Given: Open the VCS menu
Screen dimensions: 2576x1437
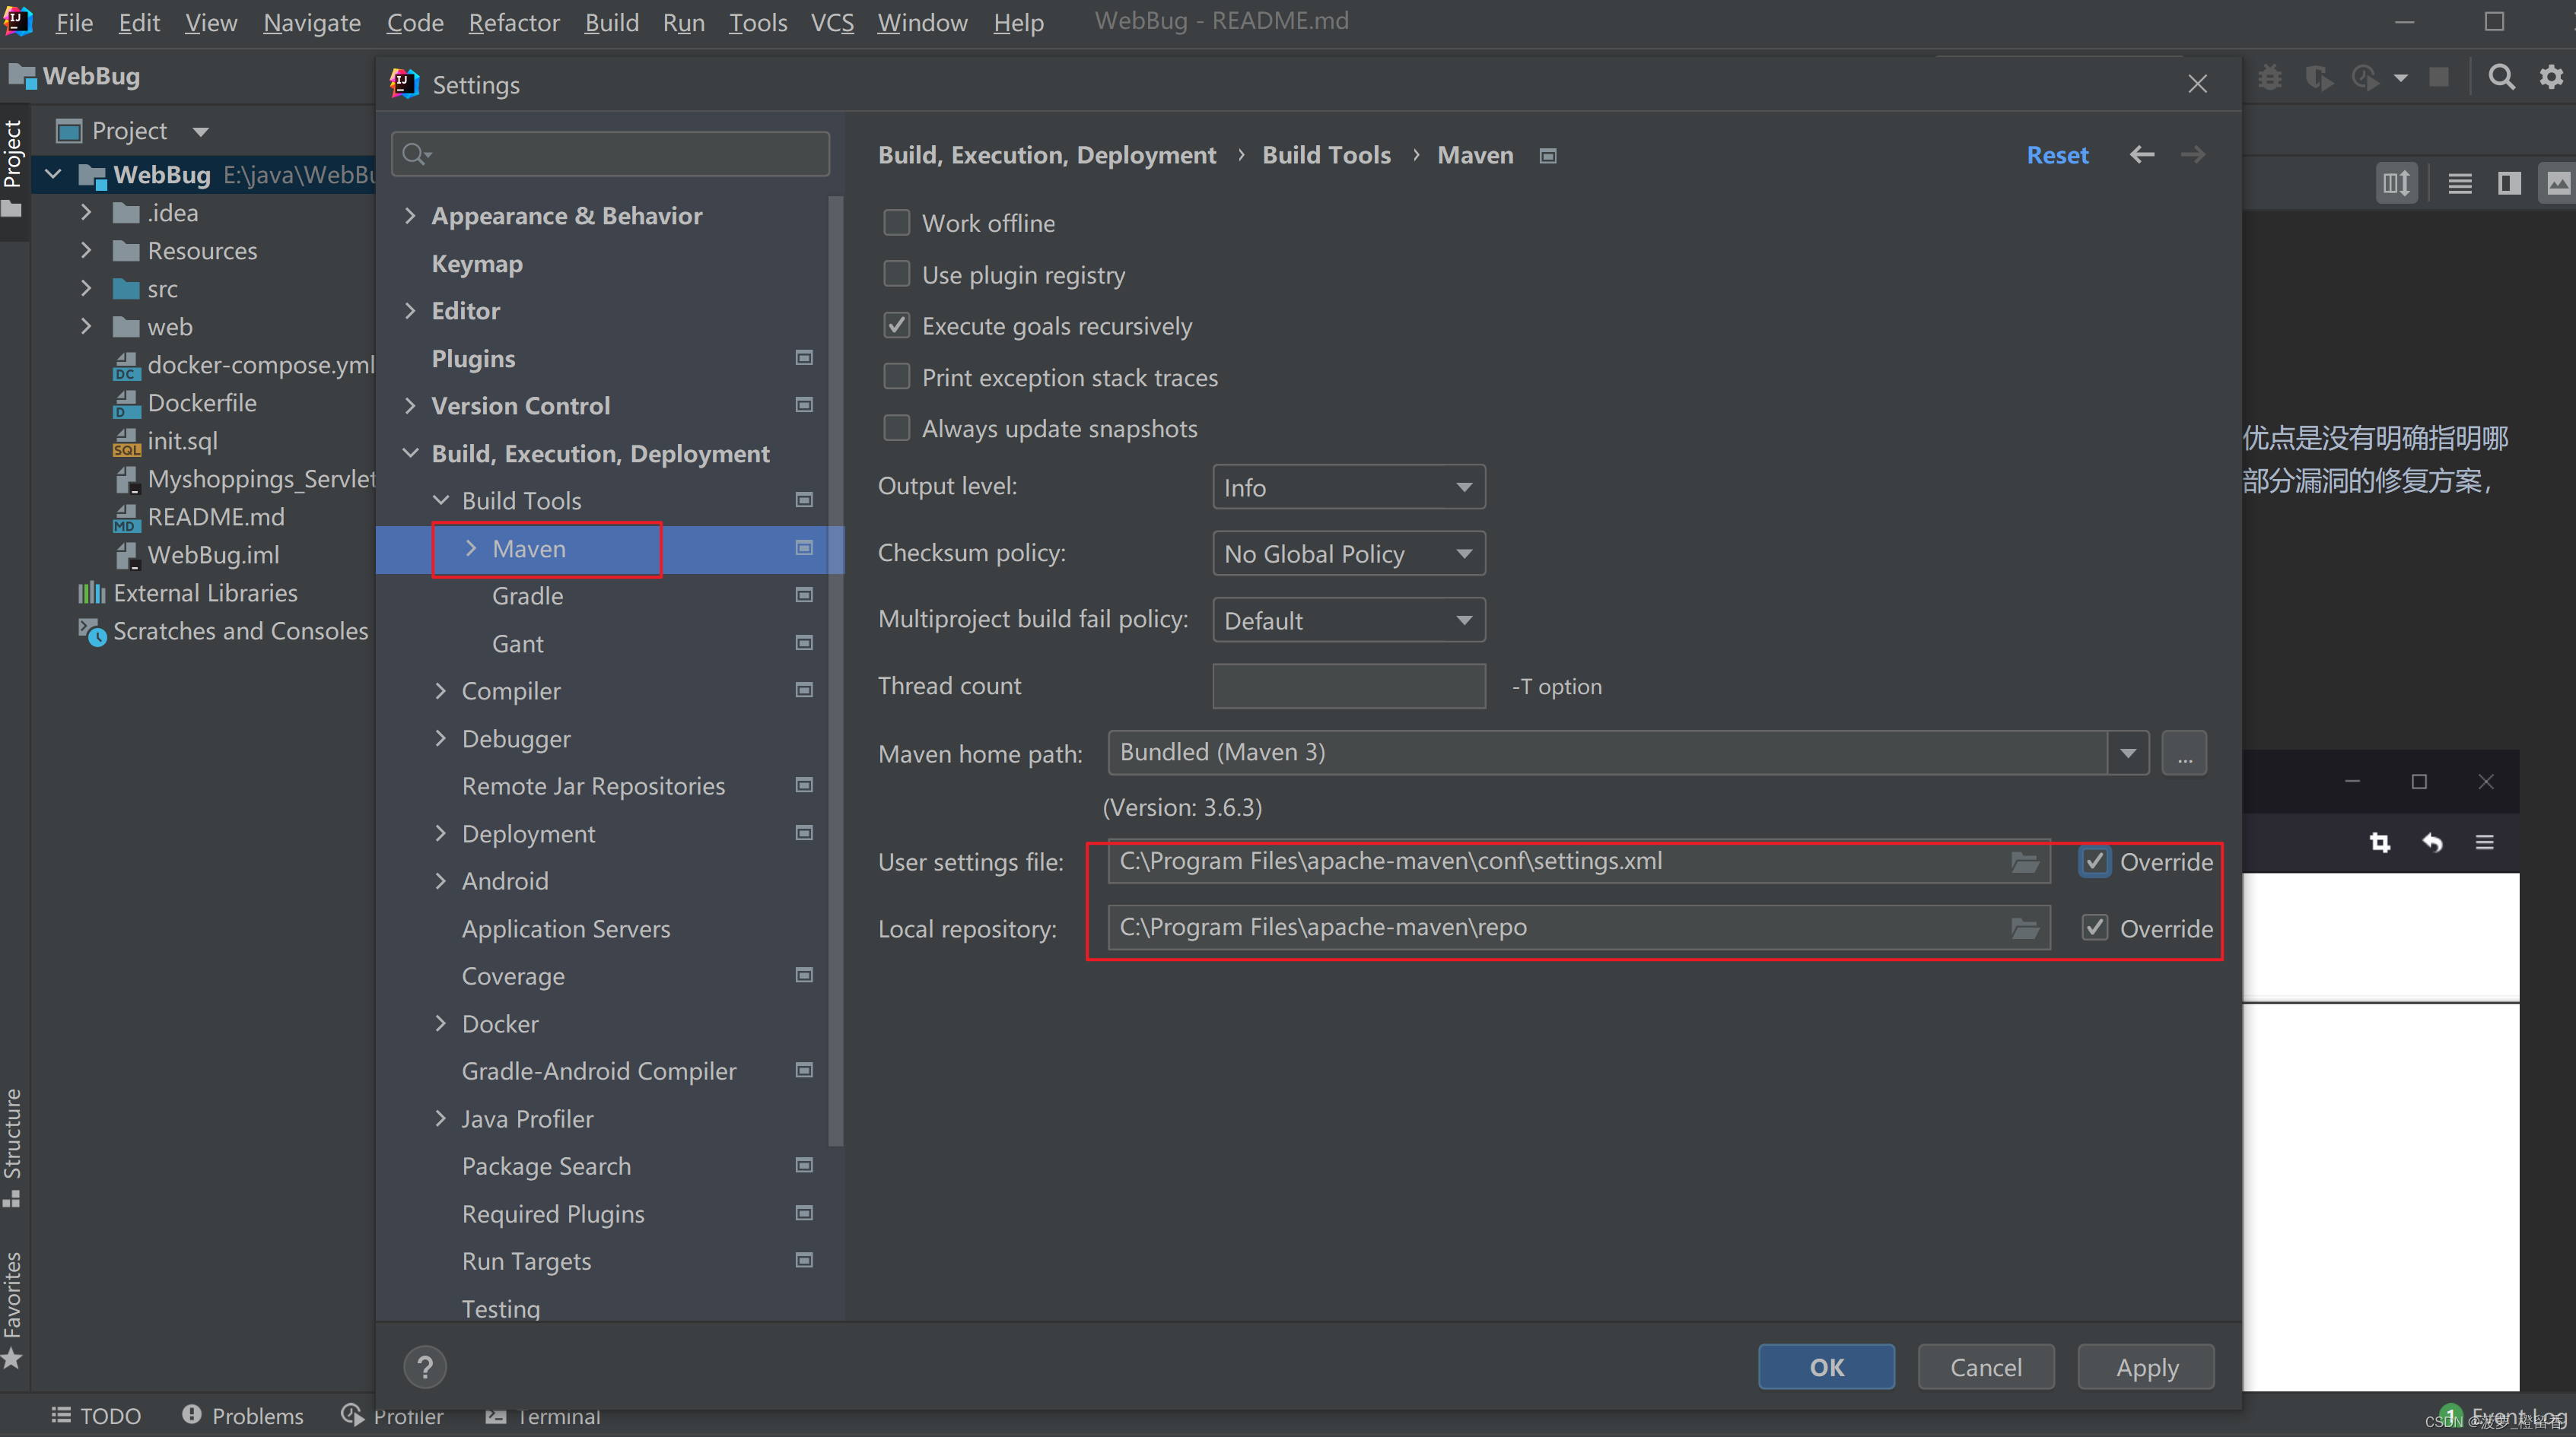Looking at the screenshot, I should coord(832,22).
